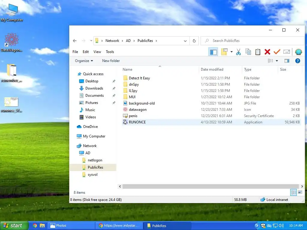The height and width of the screenshot is (230, 307).
Task: Open the File menu
Action: pos(75,52)
